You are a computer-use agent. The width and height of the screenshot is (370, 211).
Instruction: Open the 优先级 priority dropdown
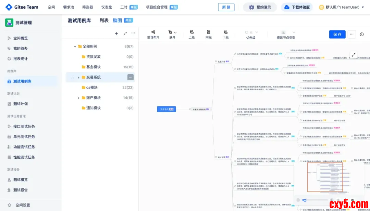tap(251, 34)
